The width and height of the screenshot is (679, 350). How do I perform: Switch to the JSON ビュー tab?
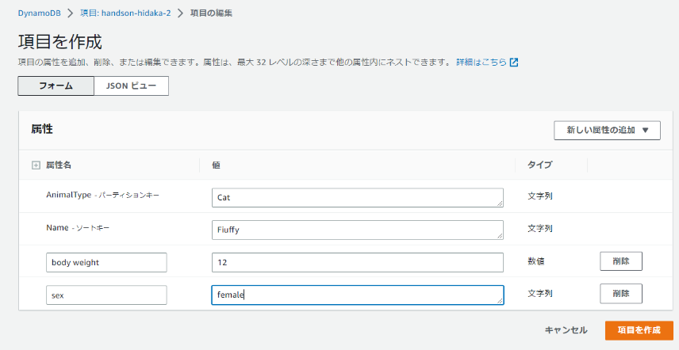[x=131, y=86]
